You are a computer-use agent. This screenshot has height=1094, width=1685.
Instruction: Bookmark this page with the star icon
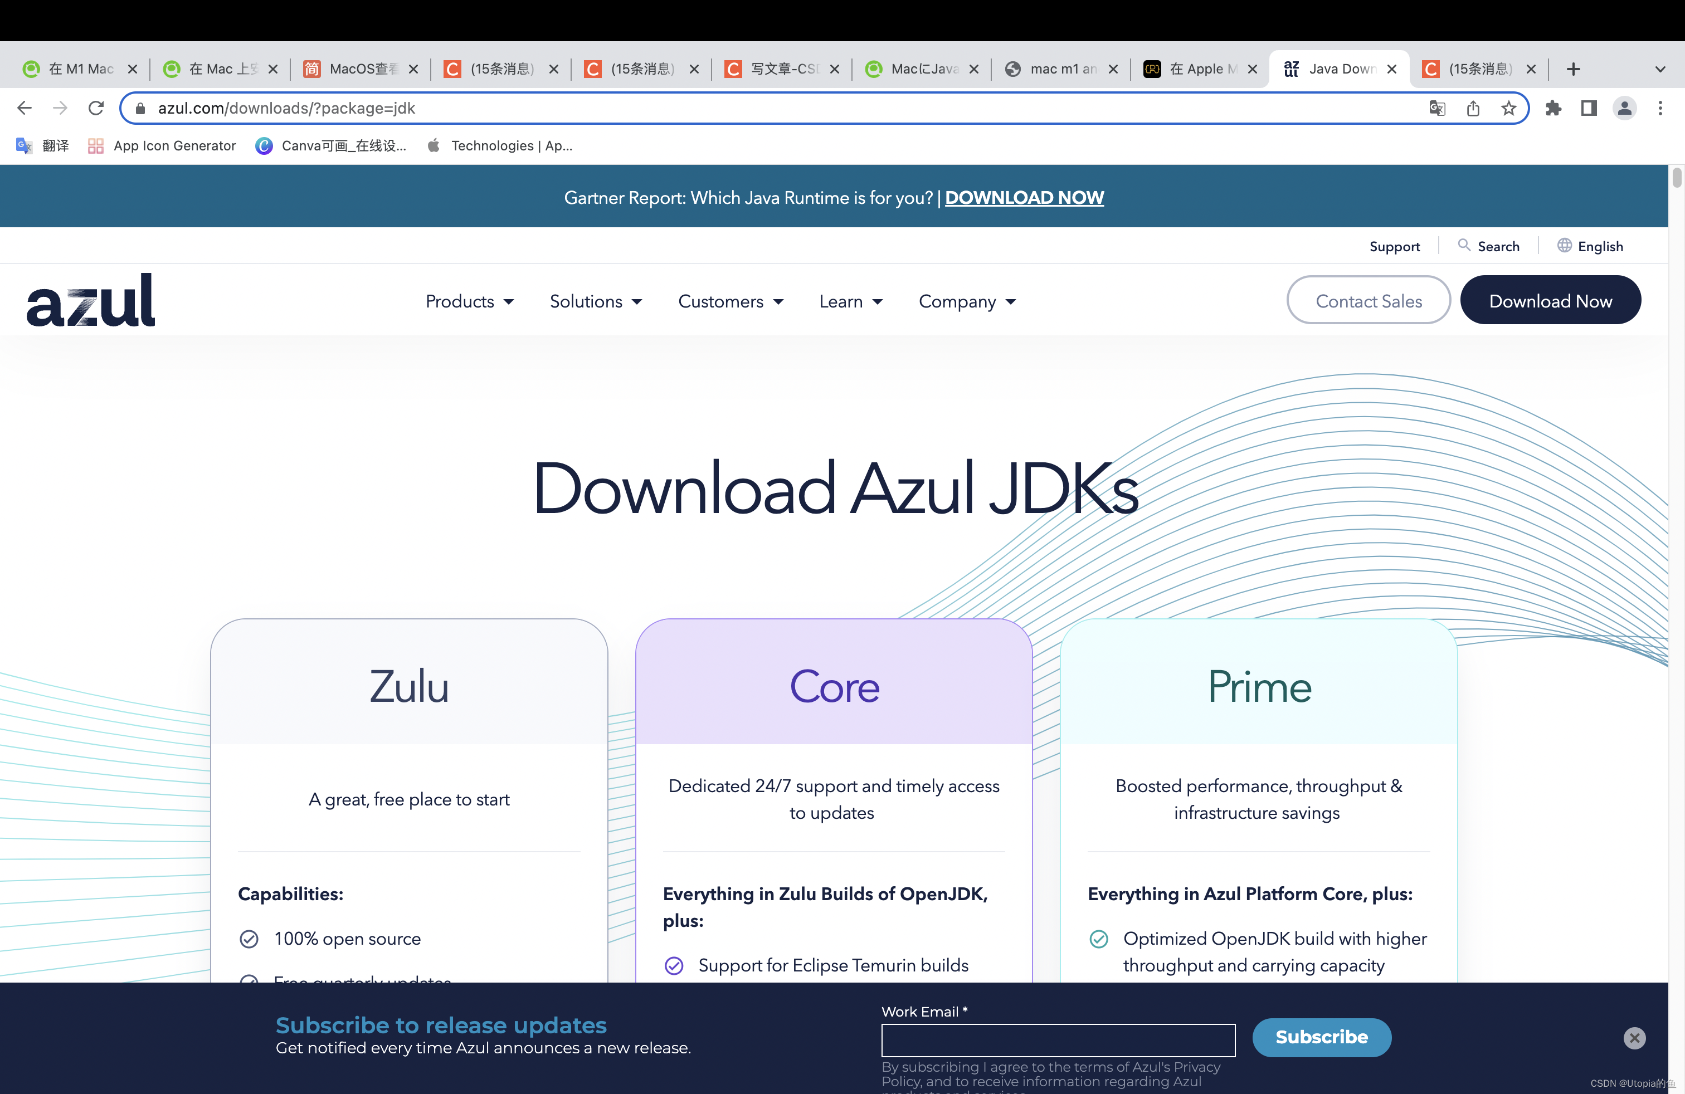point(1509,108)
